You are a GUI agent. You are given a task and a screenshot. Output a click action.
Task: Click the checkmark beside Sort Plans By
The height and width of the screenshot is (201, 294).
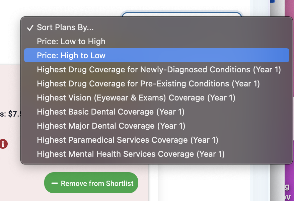pos(30,28)
